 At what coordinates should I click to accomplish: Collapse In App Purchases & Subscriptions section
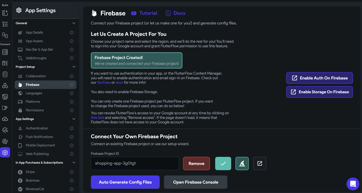coord(74,163)
